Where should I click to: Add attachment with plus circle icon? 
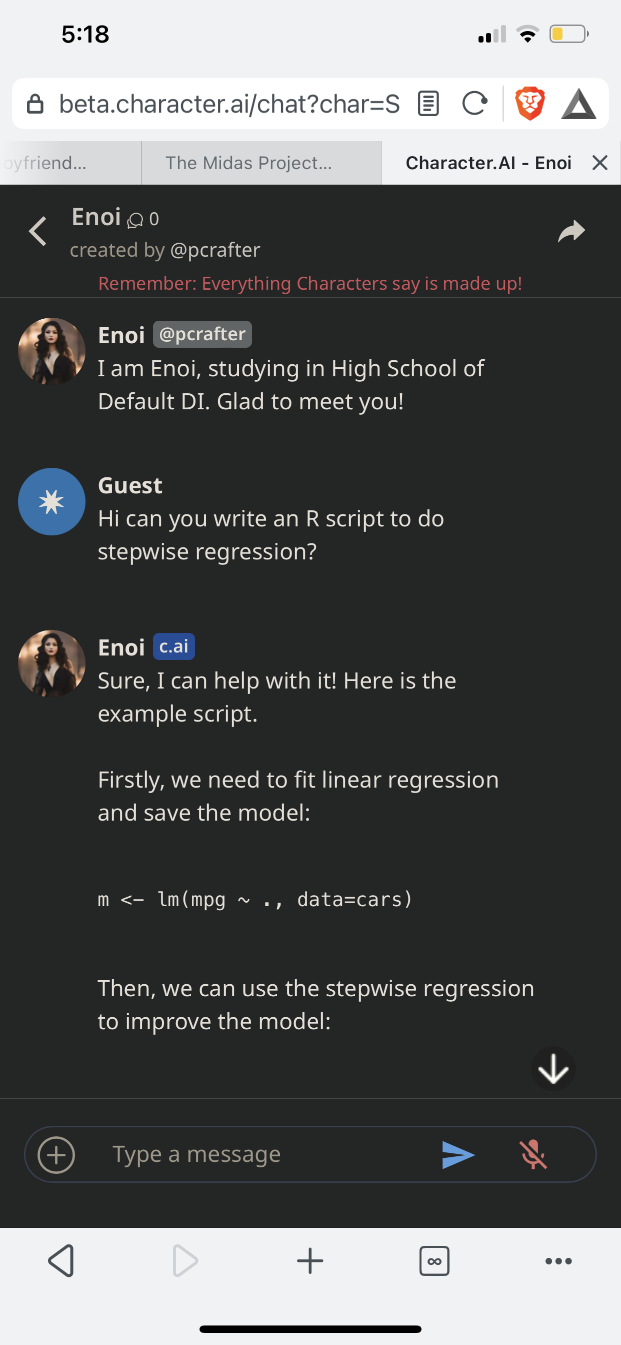tap(56, 1154)
